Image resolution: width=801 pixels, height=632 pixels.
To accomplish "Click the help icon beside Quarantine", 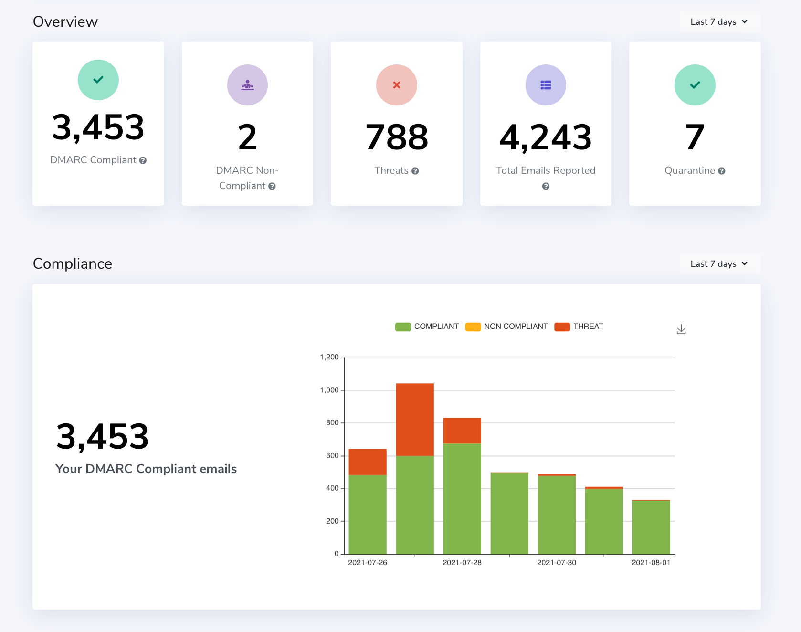I will 722,171.
